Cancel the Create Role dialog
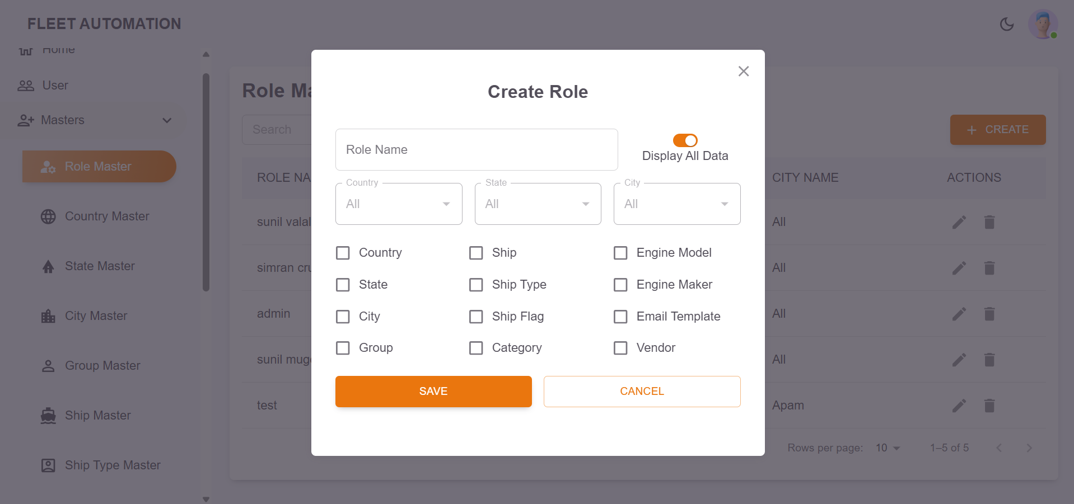Screen dimensions: 1074x504 click(641, 391)
